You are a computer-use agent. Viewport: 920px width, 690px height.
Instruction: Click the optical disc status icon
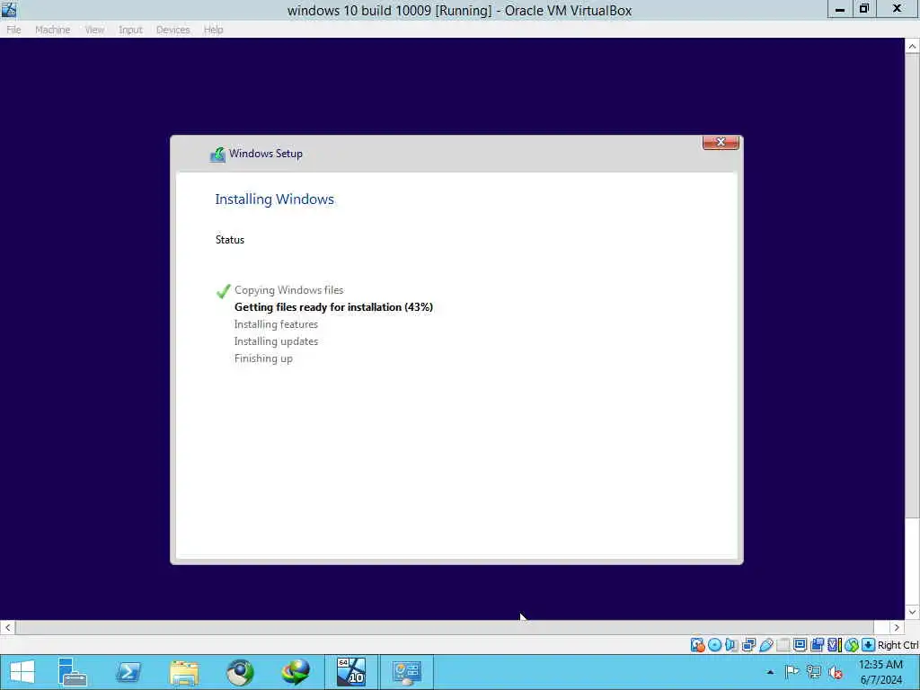[x=714, y=645]
